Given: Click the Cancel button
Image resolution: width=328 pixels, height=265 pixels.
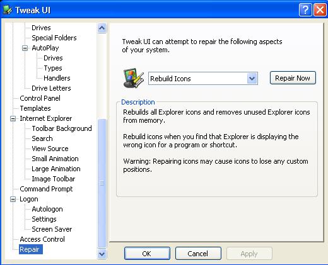Looking at the screenshot, I should pos(198,254).
